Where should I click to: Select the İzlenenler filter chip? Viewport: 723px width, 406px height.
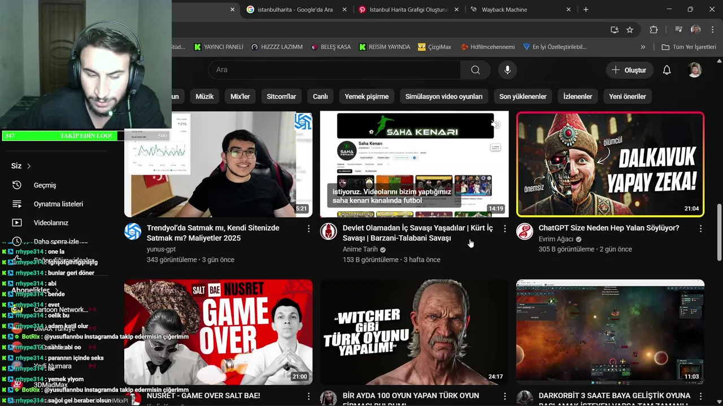pos(578,96)
